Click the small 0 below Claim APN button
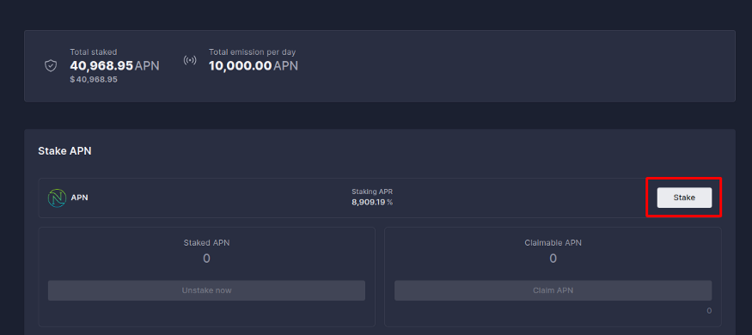The height and width of the screenshot is (335, 752). click(x=709, y=311)
